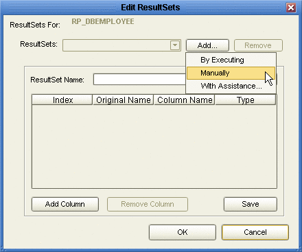
Task: Confirm with the OK button
Action: [183, 232]
